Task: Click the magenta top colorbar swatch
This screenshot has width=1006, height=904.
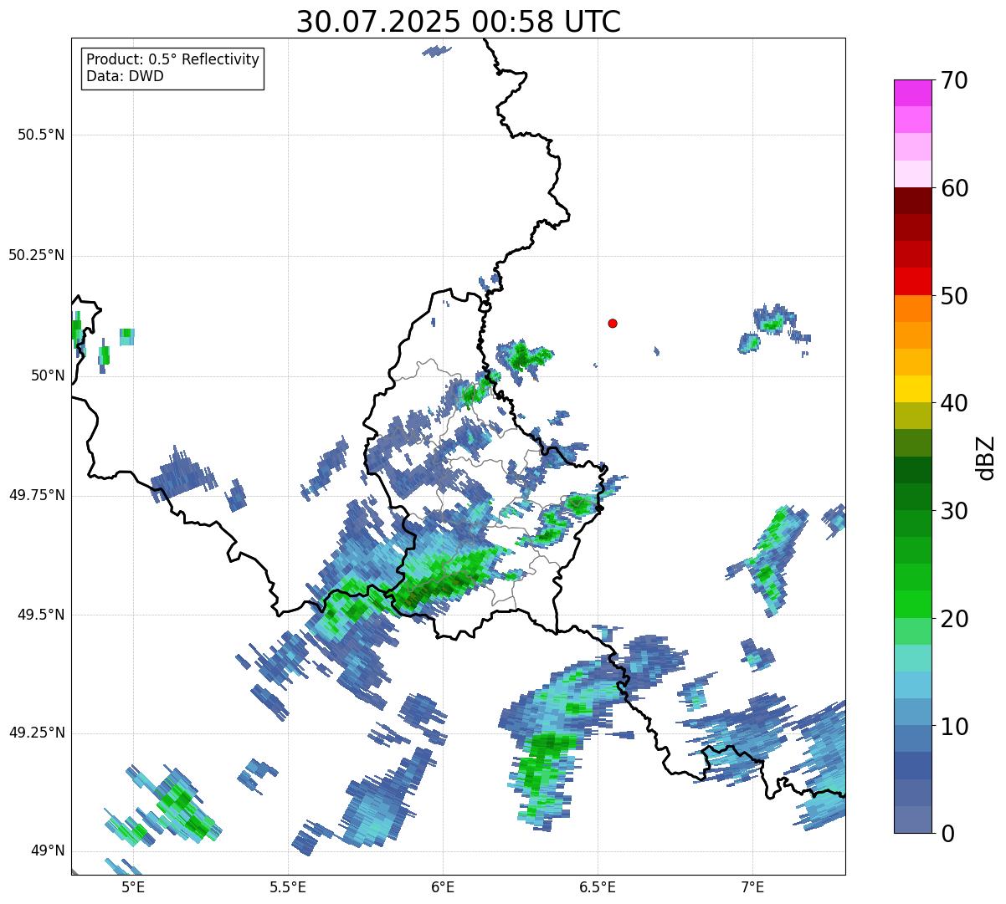Action: [912, 93]
